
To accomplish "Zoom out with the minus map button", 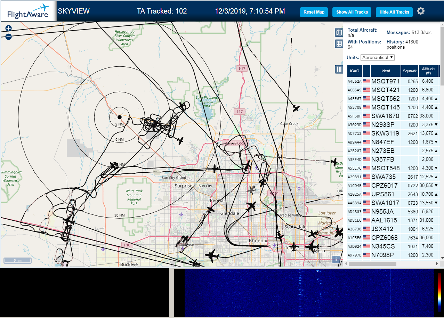I will pyautogui.click(x=9, y=36).
